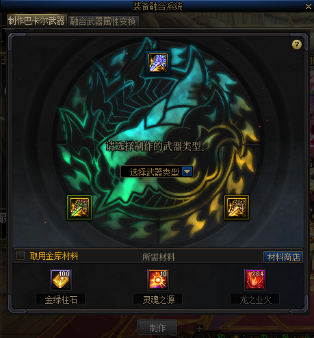
Task: Click the 制作 craft button
Action: (x=157, y=328)
